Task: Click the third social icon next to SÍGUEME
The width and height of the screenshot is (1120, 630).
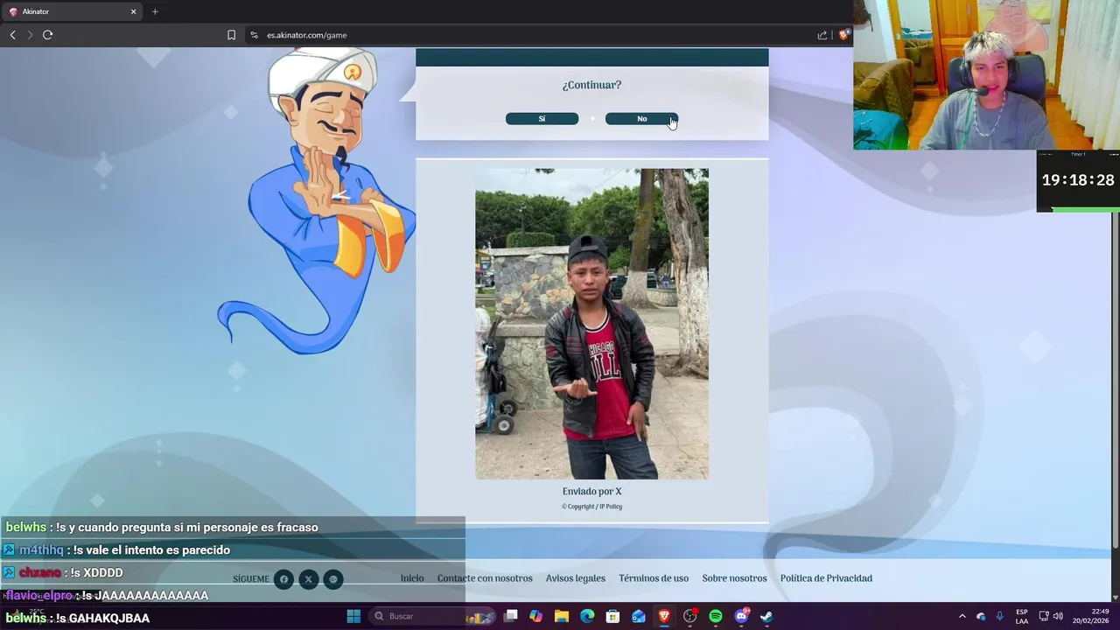Action: 332,579
